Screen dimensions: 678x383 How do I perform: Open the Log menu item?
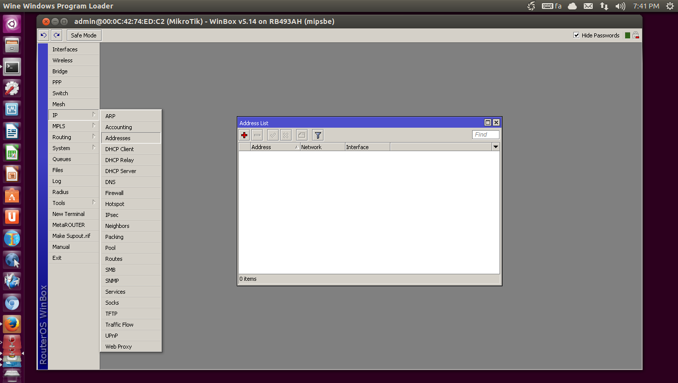point(74,181)
